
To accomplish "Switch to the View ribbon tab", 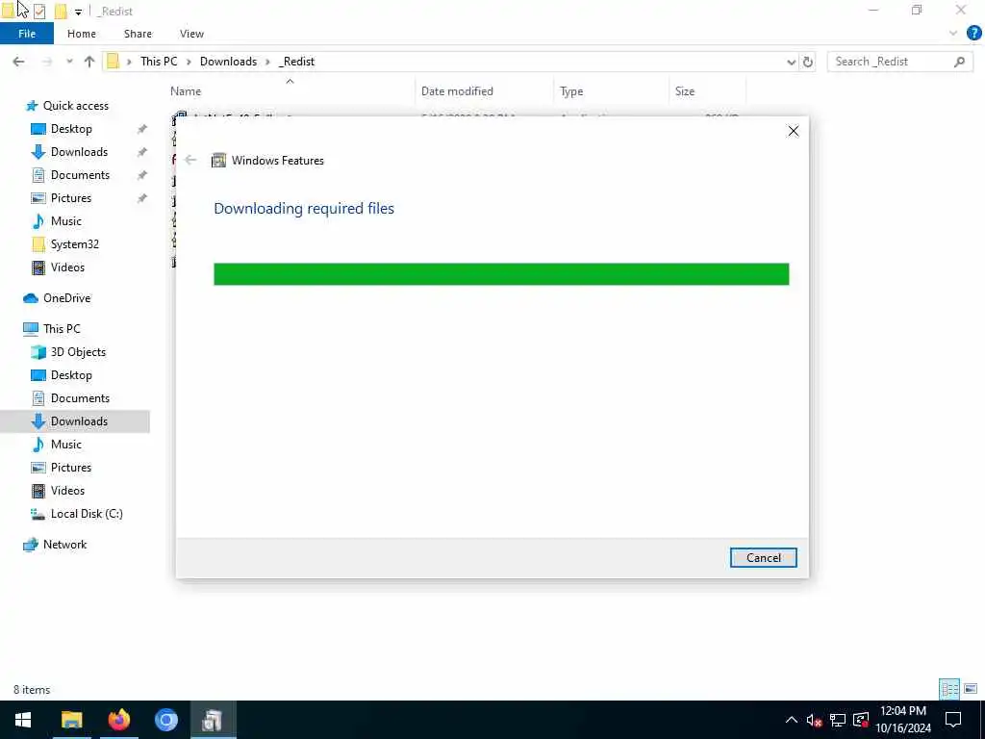I will pos(191,34).
